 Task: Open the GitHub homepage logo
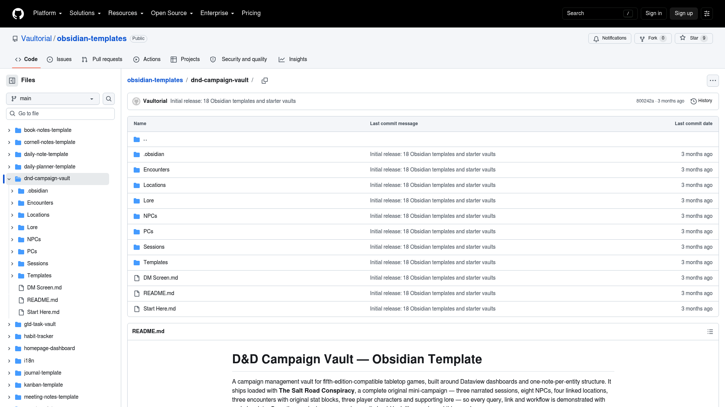click(x=18, y=14)
